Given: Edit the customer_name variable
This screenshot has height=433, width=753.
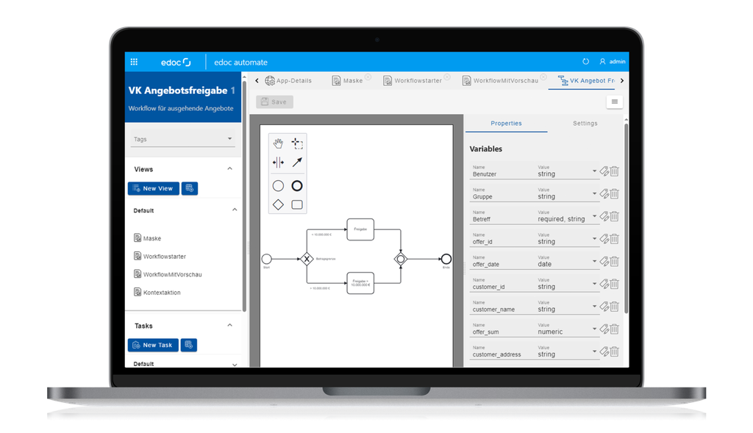Looking at the screenshot, I should (604, 307).
